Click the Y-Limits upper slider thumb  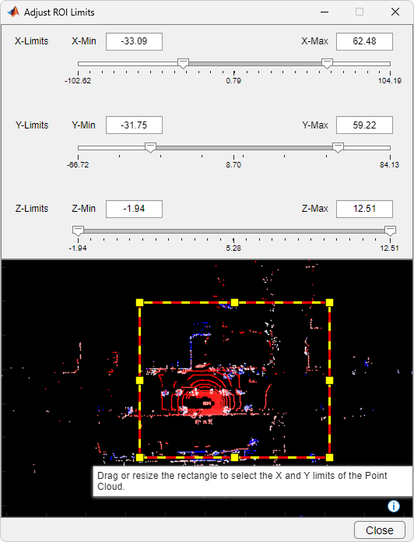click(338, 148)
